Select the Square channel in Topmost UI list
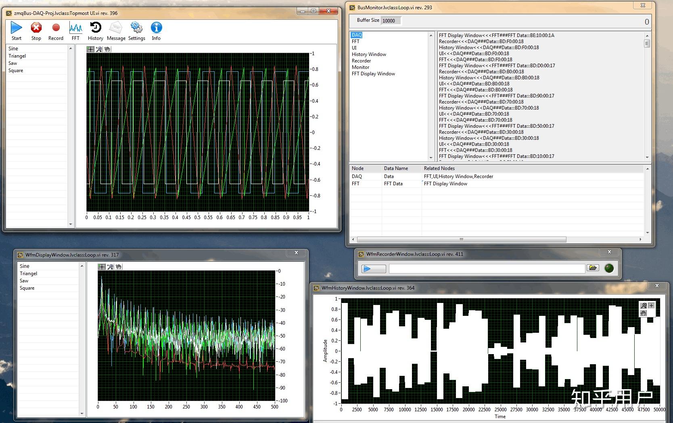The width and height of the screenshot is (673, 423). click(x=16, y=70)
